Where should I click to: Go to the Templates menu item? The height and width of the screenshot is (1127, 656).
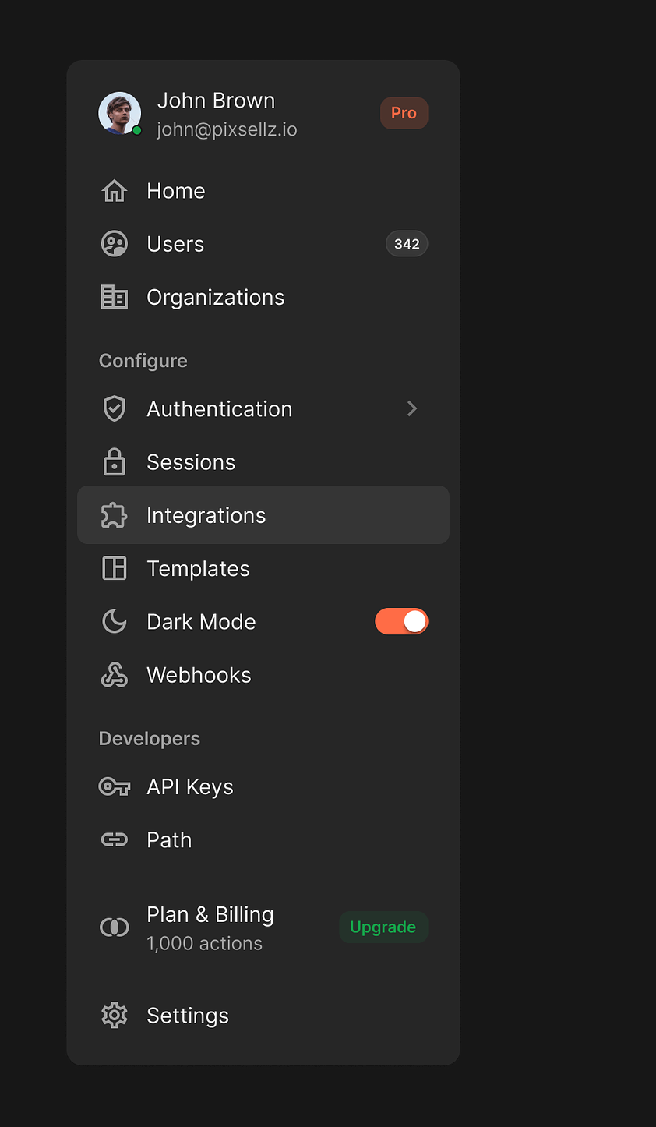click(198, 569)
